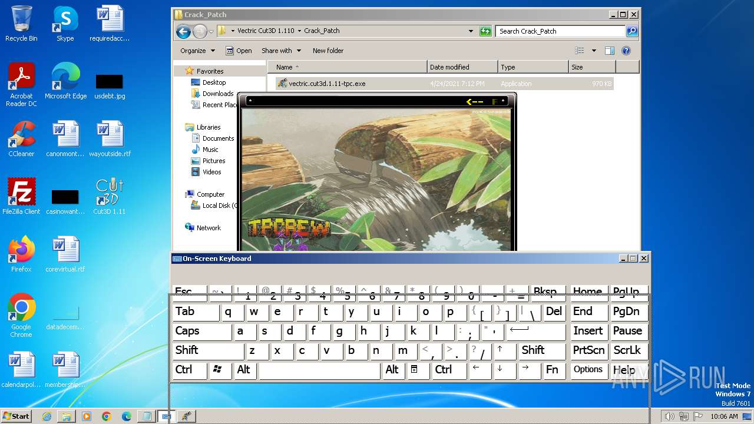Open Explorer help question mark icon
Image resolution: width=754 pixels, height=424 pixels.
[x=626, y=51]
